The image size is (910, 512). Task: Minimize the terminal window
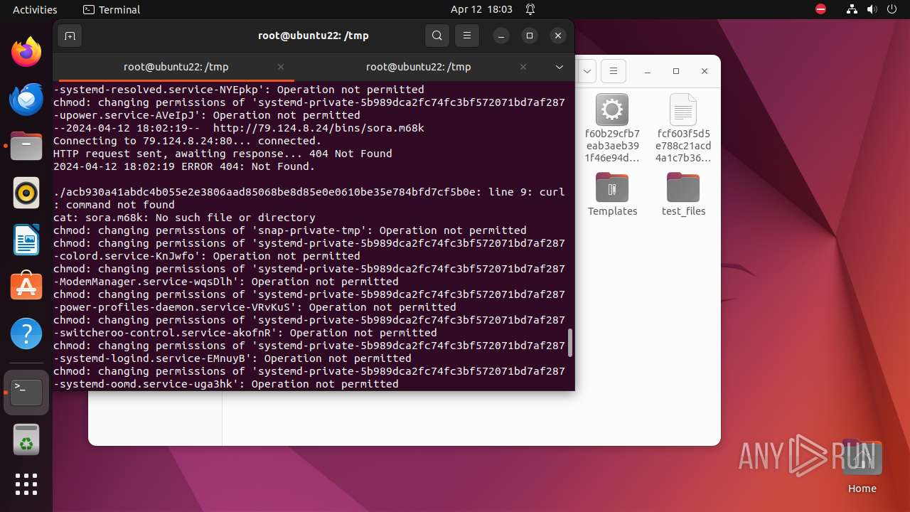501,36
